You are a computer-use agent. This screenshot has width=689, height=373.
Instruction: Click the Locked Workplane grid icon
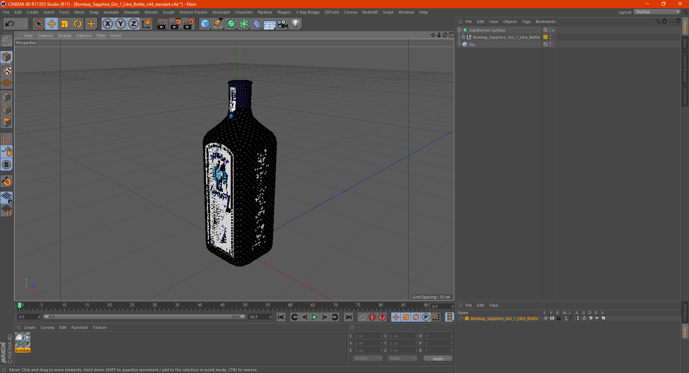click(x=6, y=197)
